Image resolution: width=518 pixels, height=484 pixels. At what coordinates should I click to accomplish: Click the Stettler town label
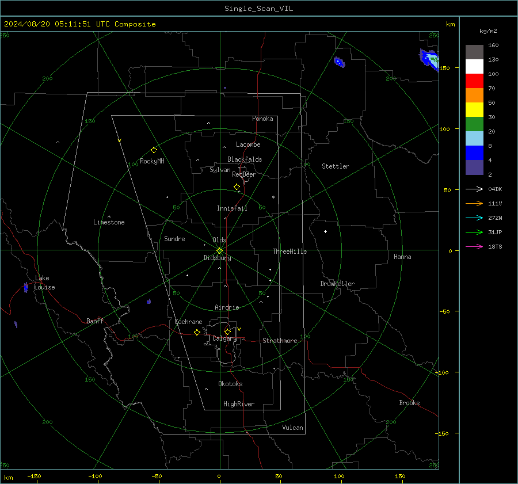click(336, 166)
